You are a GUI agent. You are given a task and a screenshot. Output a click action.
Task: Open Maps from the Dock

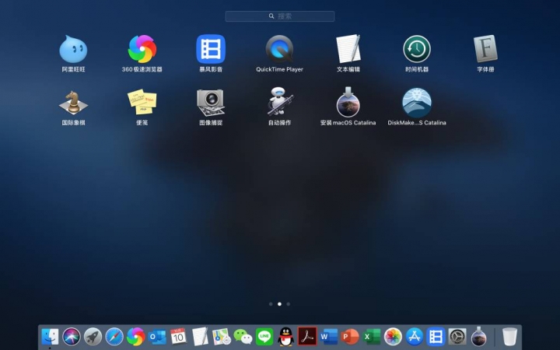click(222, 337)
